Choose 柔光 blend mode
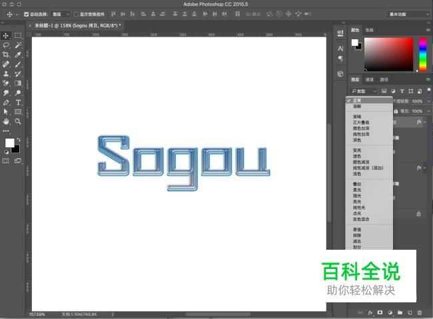 (x=369, y=190)
